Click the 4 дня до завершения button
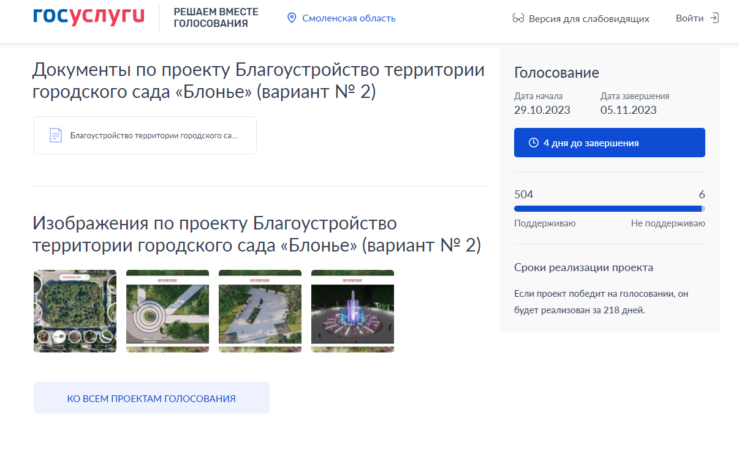This screenshot has height=462, width=739. point(610,143)
